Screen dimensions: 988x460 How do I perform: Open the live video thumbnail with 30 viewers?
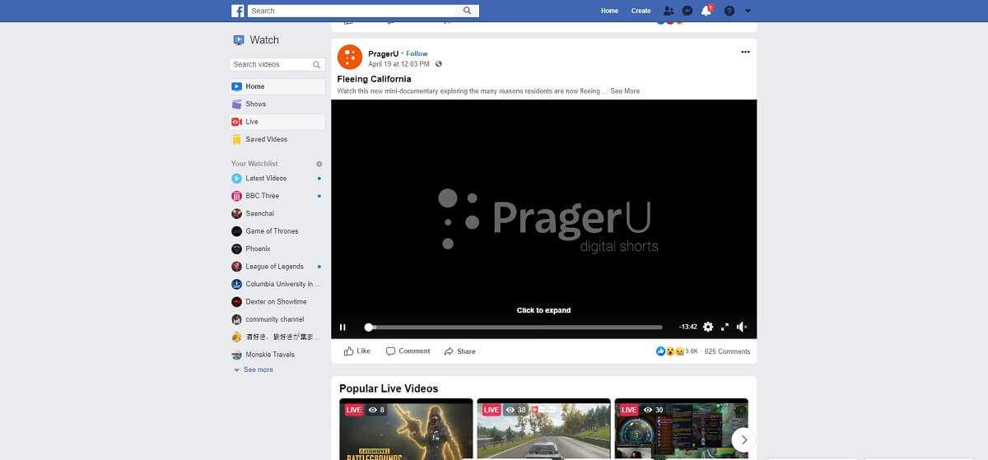point(682,429)
